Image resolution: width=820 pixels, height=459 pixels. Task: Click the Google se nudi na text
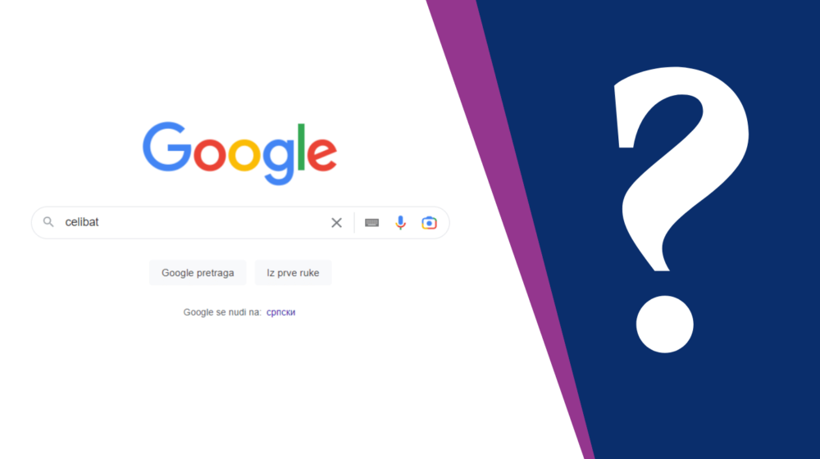pos(222,312)
